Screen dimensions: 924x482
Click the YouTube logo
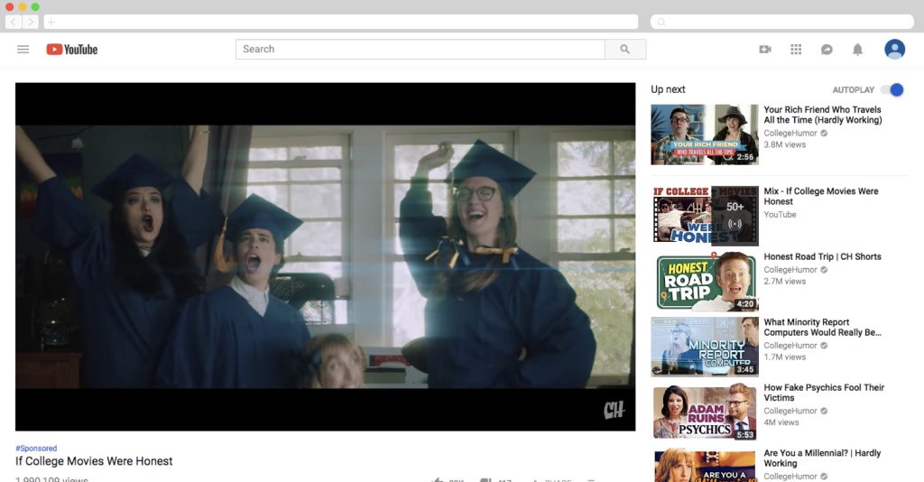(x=72, y=50)
